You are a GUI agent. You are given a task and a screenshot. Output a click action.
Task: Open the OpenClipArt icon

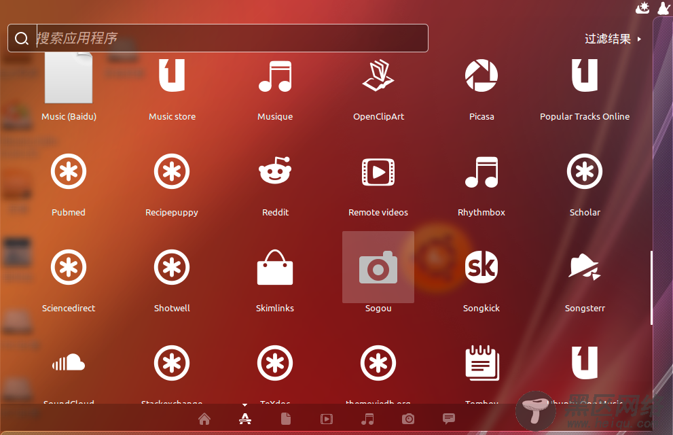point(378,75)
